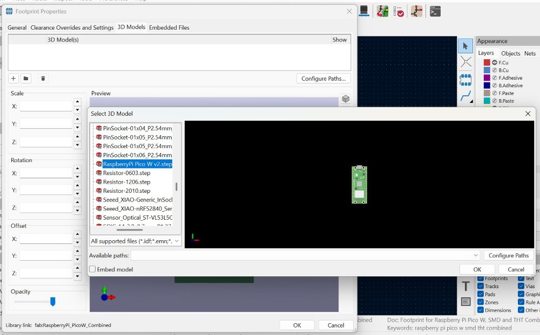The height and width of the screenshot is (335, 540).
Task: Select Seeed_XIAO-nRF52840 file
Action: (137, 208)
